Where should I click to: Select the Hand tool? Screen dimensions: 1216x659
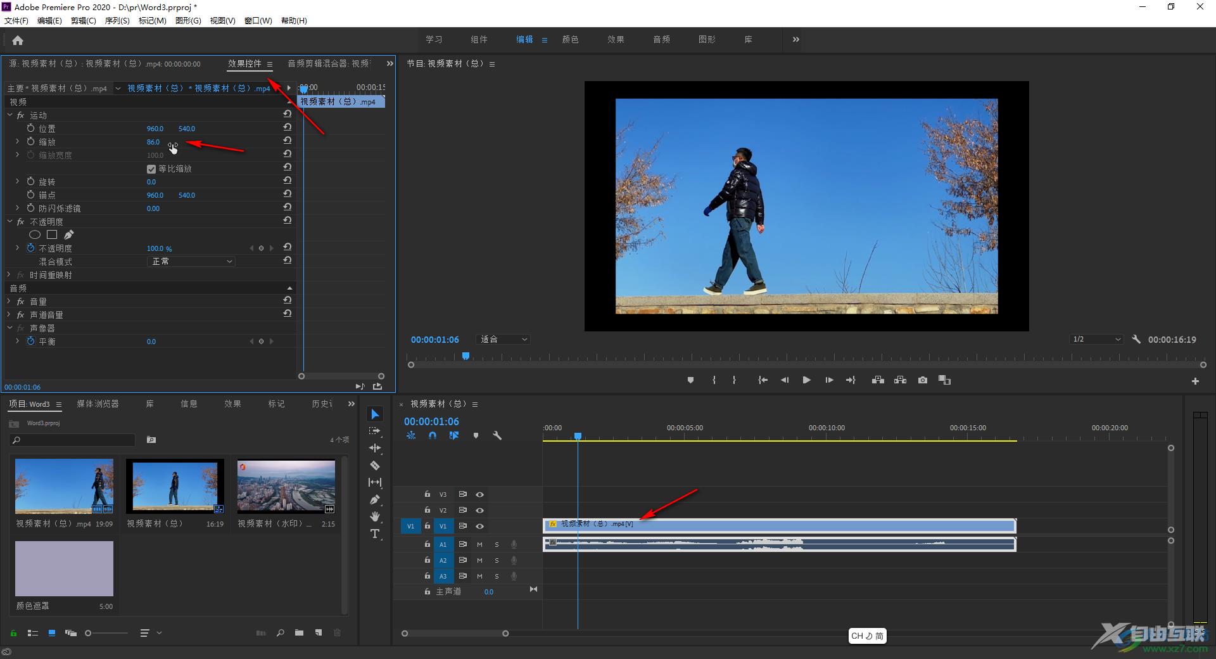(375, 516)
